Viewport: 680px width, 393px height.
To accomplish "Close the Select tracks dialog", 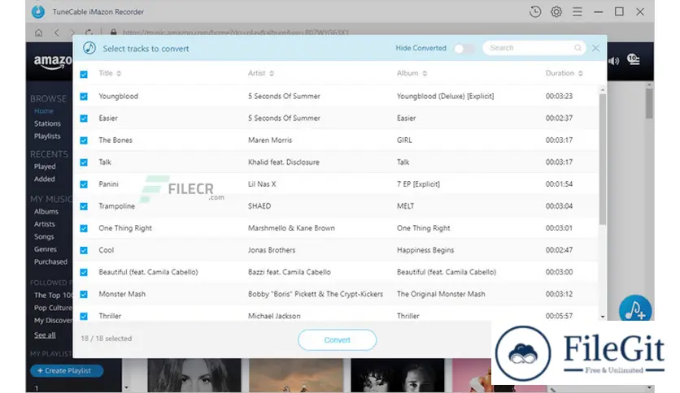I will pyautogui.click(x=595, y=48).
